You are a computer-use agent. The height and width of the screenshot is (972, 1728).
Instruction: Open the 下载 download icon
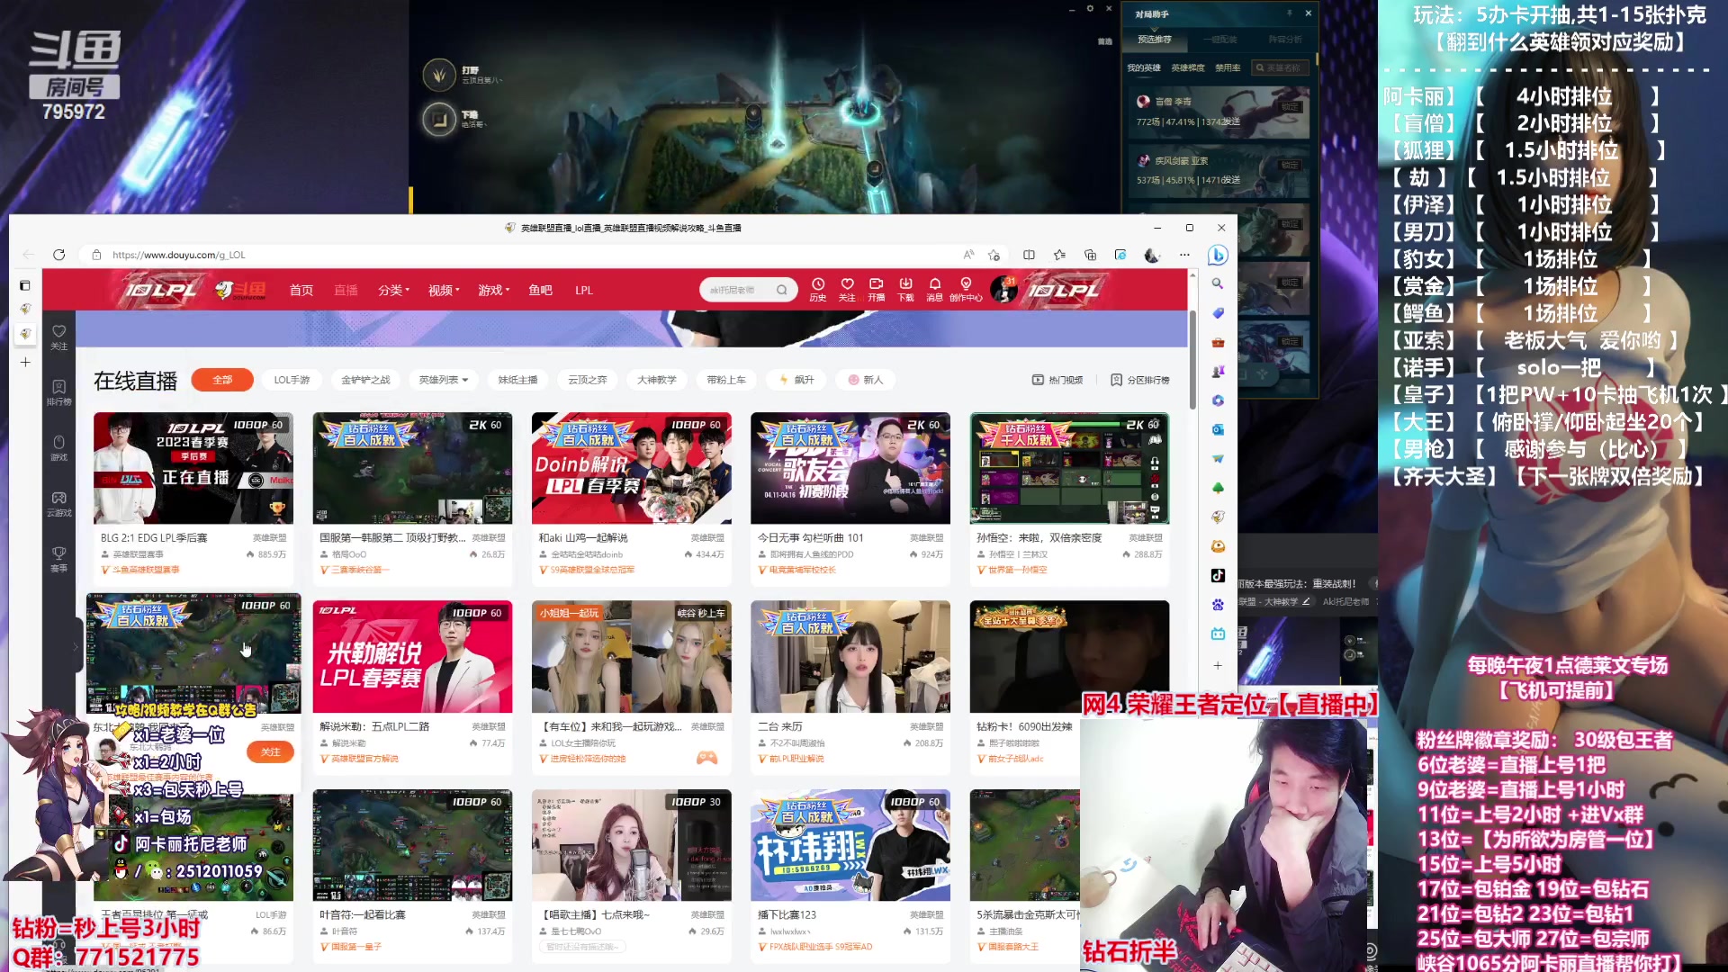coord(905,285)
